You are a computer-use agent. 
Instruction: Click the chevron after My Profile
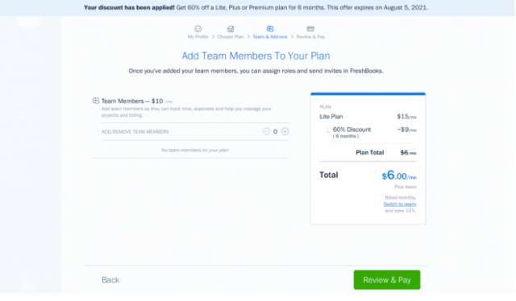click(x=213, y=37)
